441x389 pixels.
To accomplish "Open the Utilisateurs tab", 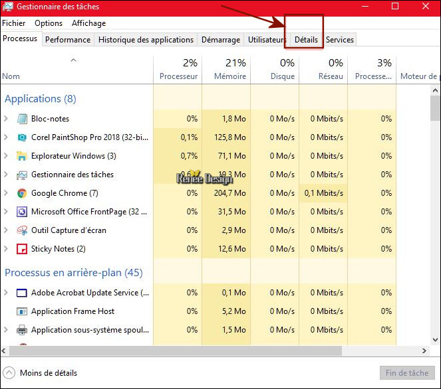I will tap(266, 40).
